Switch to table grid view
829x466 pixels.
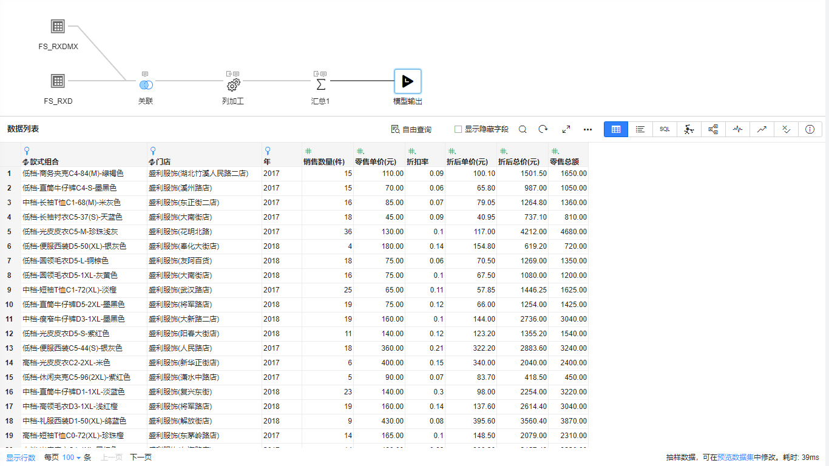point(616,129)
